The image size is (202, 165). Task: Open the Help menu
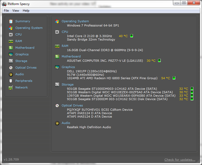click(x=26, y=11)
